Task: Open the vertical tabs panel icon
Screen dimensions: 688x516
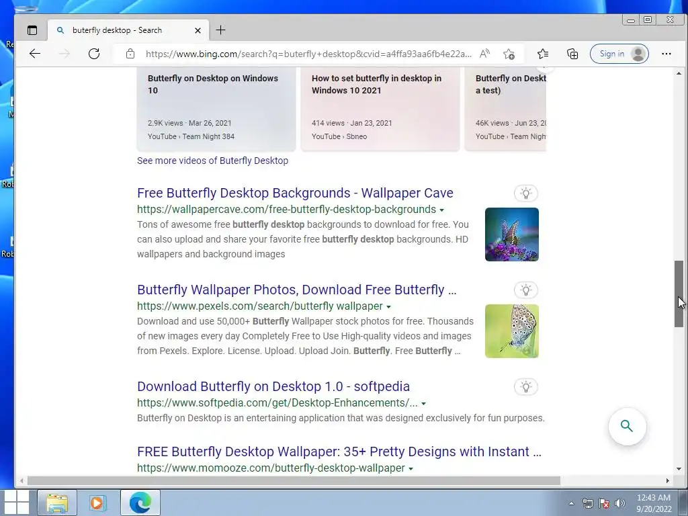Action: (x=32, y=30)
